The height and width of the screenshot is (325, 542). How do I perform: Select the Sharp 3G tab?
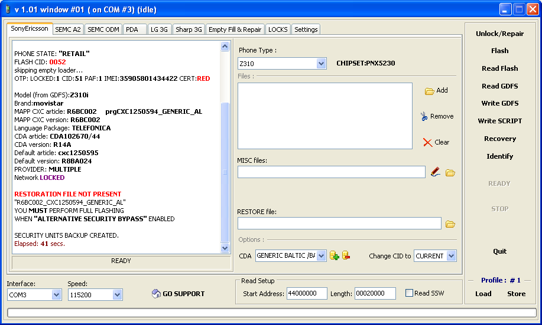(189, 29)
